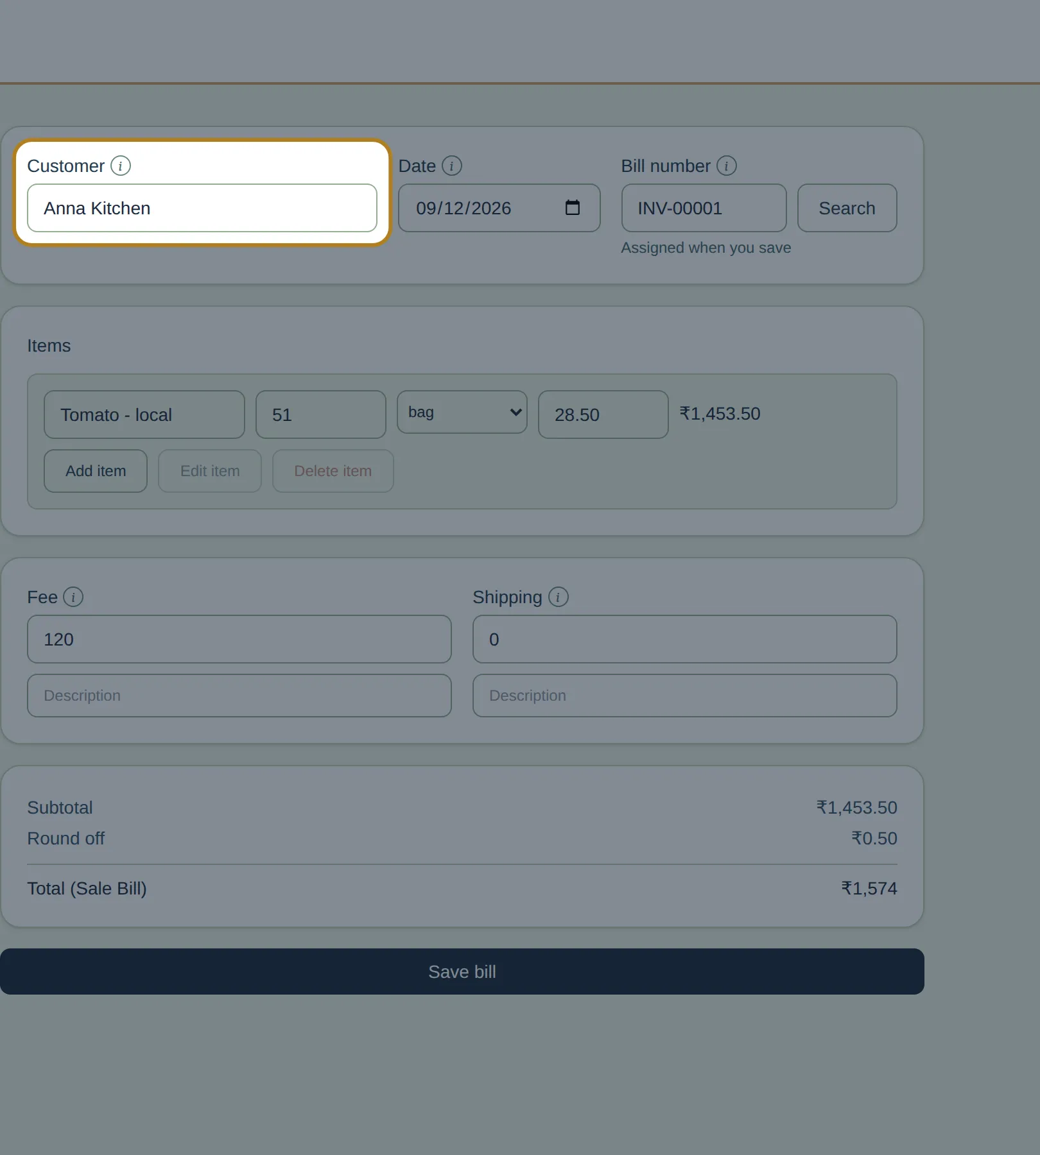The height and width of the screenshot is (1155, 1040).
Task: Click the Search button
Action: pyautogui.click(x=847, y=208)
